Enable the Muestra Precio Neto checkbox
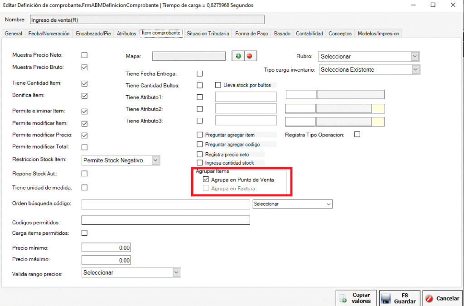 (84, 55)
